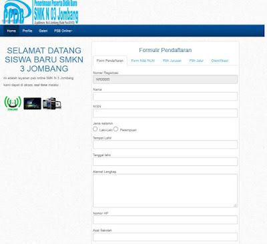Switch to the Form Pendaftaran tab
Viewport: 267px width, 244px height.
[x=110, y=61]
